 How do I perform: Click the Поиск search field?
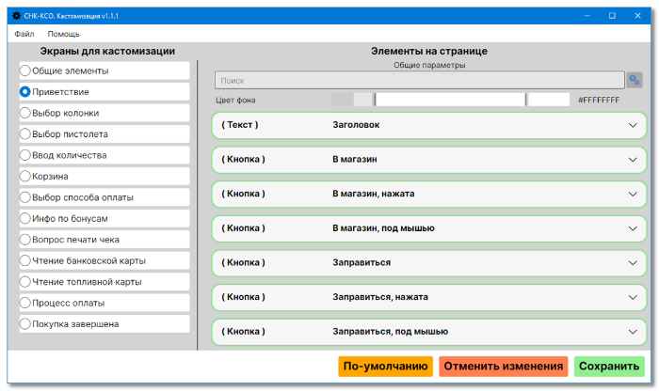click(419, 81)
